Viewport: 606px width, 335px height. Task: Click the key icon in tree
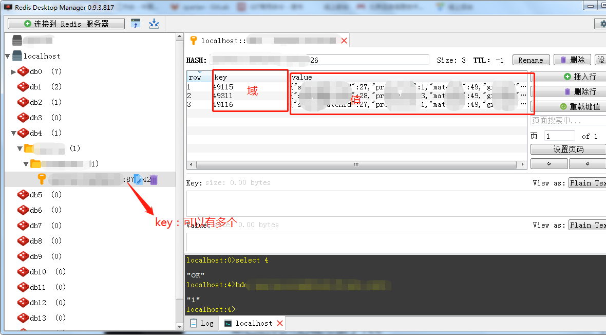pos(42,179)
